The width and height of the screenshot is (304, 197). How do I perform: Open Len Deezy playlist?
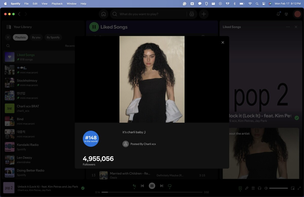pos(39,160)
